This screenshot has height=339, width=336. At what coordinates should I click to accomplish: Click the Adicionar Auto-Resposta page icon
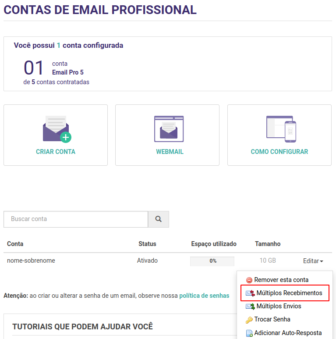(249, 333)
